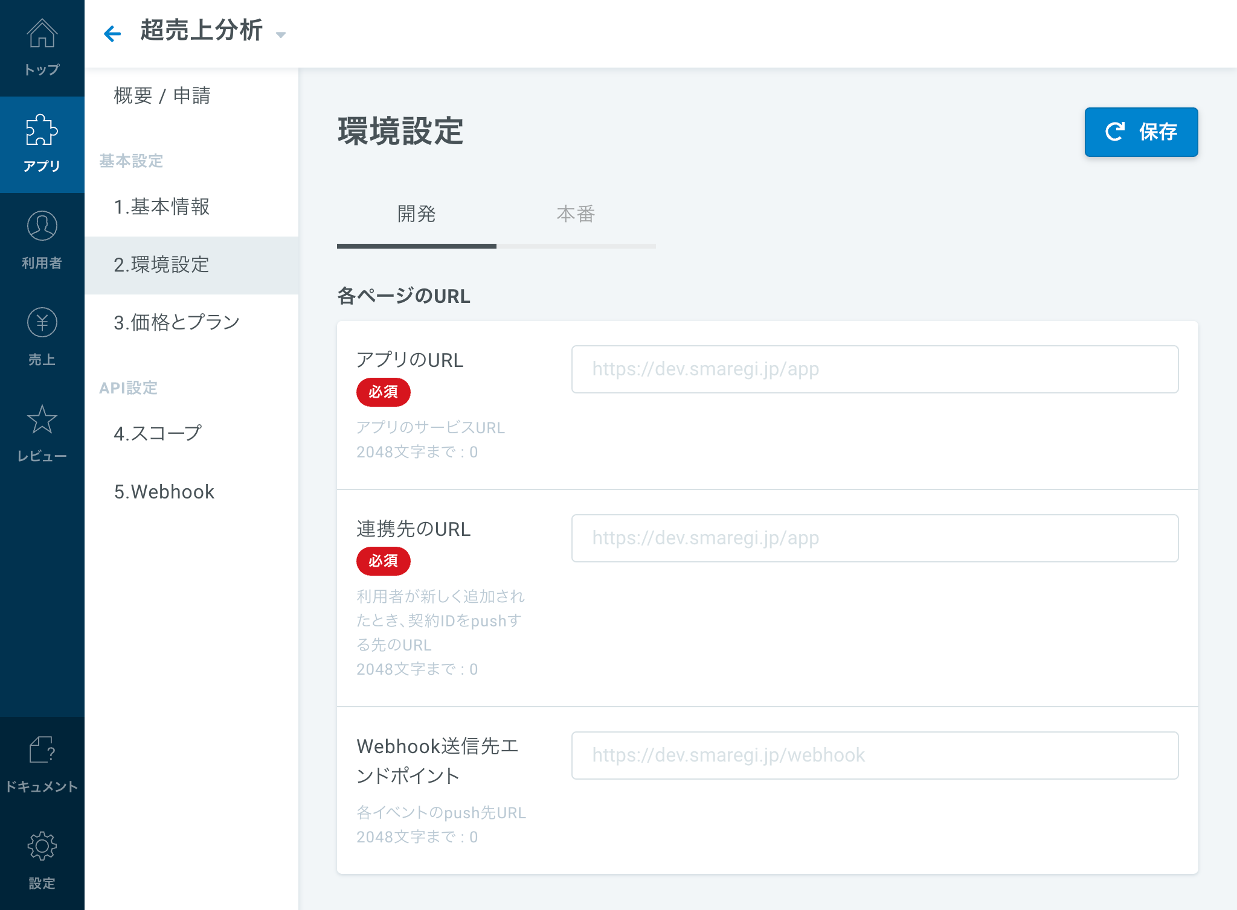Open 1.基本情報 menu item
The image size is (1237, 910).
tap(191, 207)
